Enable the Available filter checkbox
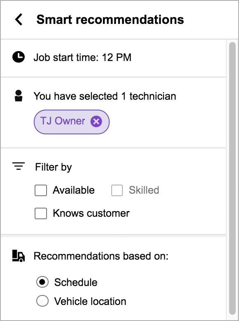Screen dimensions: 239x321 [x=41, y=190]
